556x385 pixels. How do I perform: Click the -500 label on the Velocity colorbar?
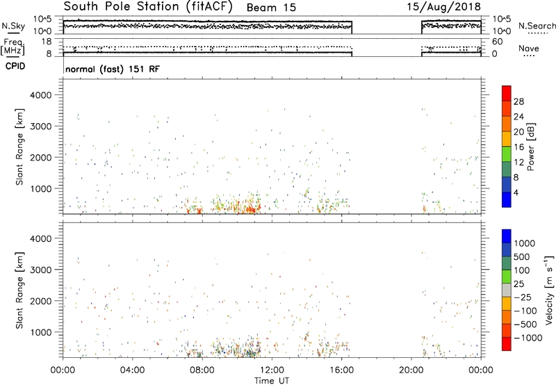coord(525,325)
